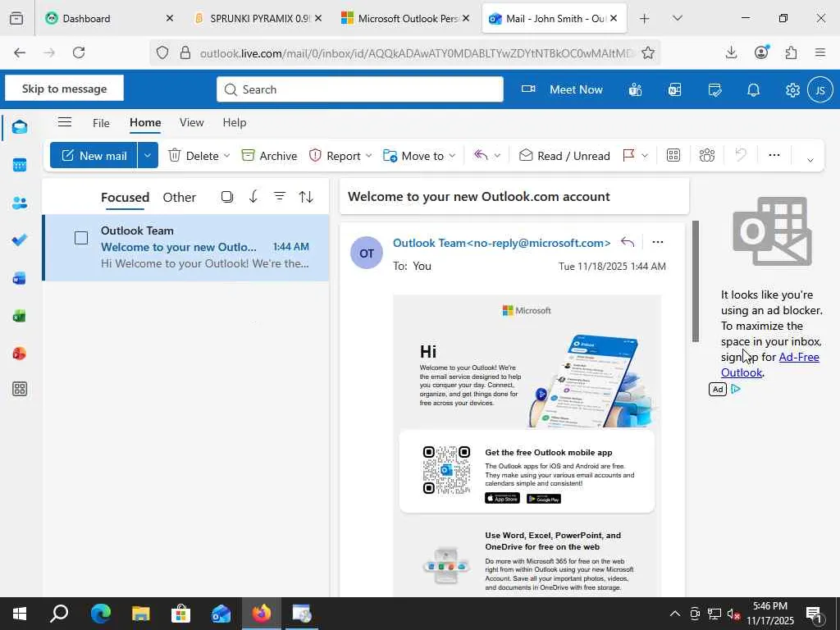Open the more apps grid icon in the sidebar
The height and width of the screenshot is (630, 840).
pos(20,389)
